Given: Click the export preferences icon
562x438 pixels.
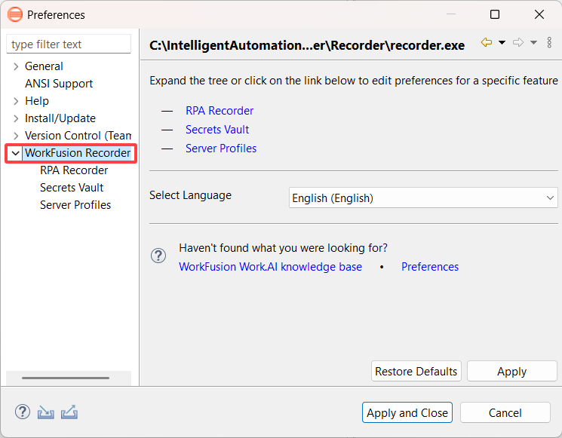Looking at the screenshot, I should (x=69, y=412).
